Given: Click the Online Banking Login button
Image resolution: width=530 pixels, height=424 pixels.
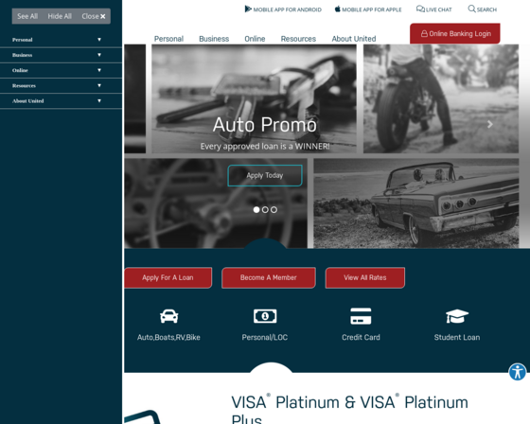Looking at the screenshot, I should point(455,33).
